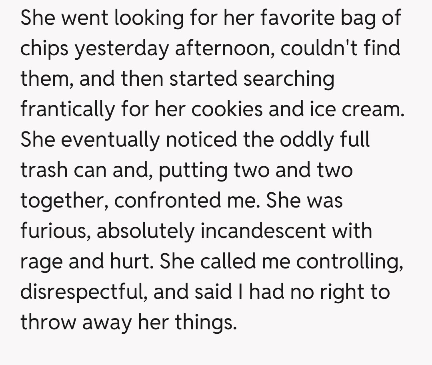
Task: Place cursor on the word "searching"
Action: pyautogui.click(x=288, y=79)
